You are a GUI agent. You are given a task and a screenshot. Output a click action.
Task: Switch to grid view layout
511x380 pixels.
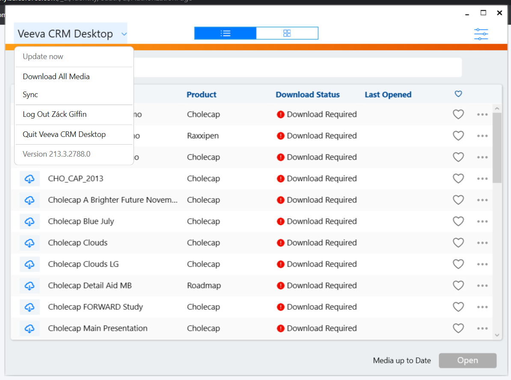[287, 33]
